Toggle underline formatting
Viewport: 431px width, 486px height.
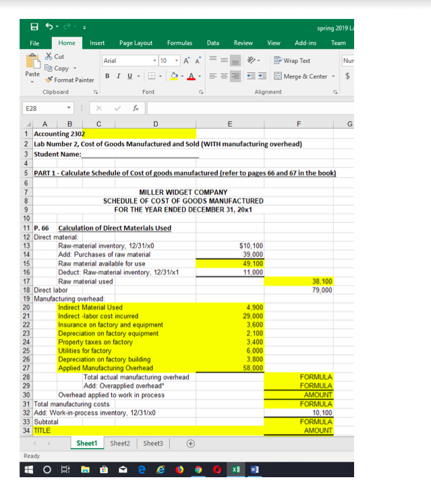[130, 76]
